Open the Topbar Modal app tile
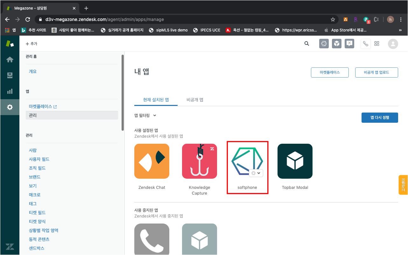Image resolution: width=408 pixels, height=255 pixels. click(x=295, y=161)
